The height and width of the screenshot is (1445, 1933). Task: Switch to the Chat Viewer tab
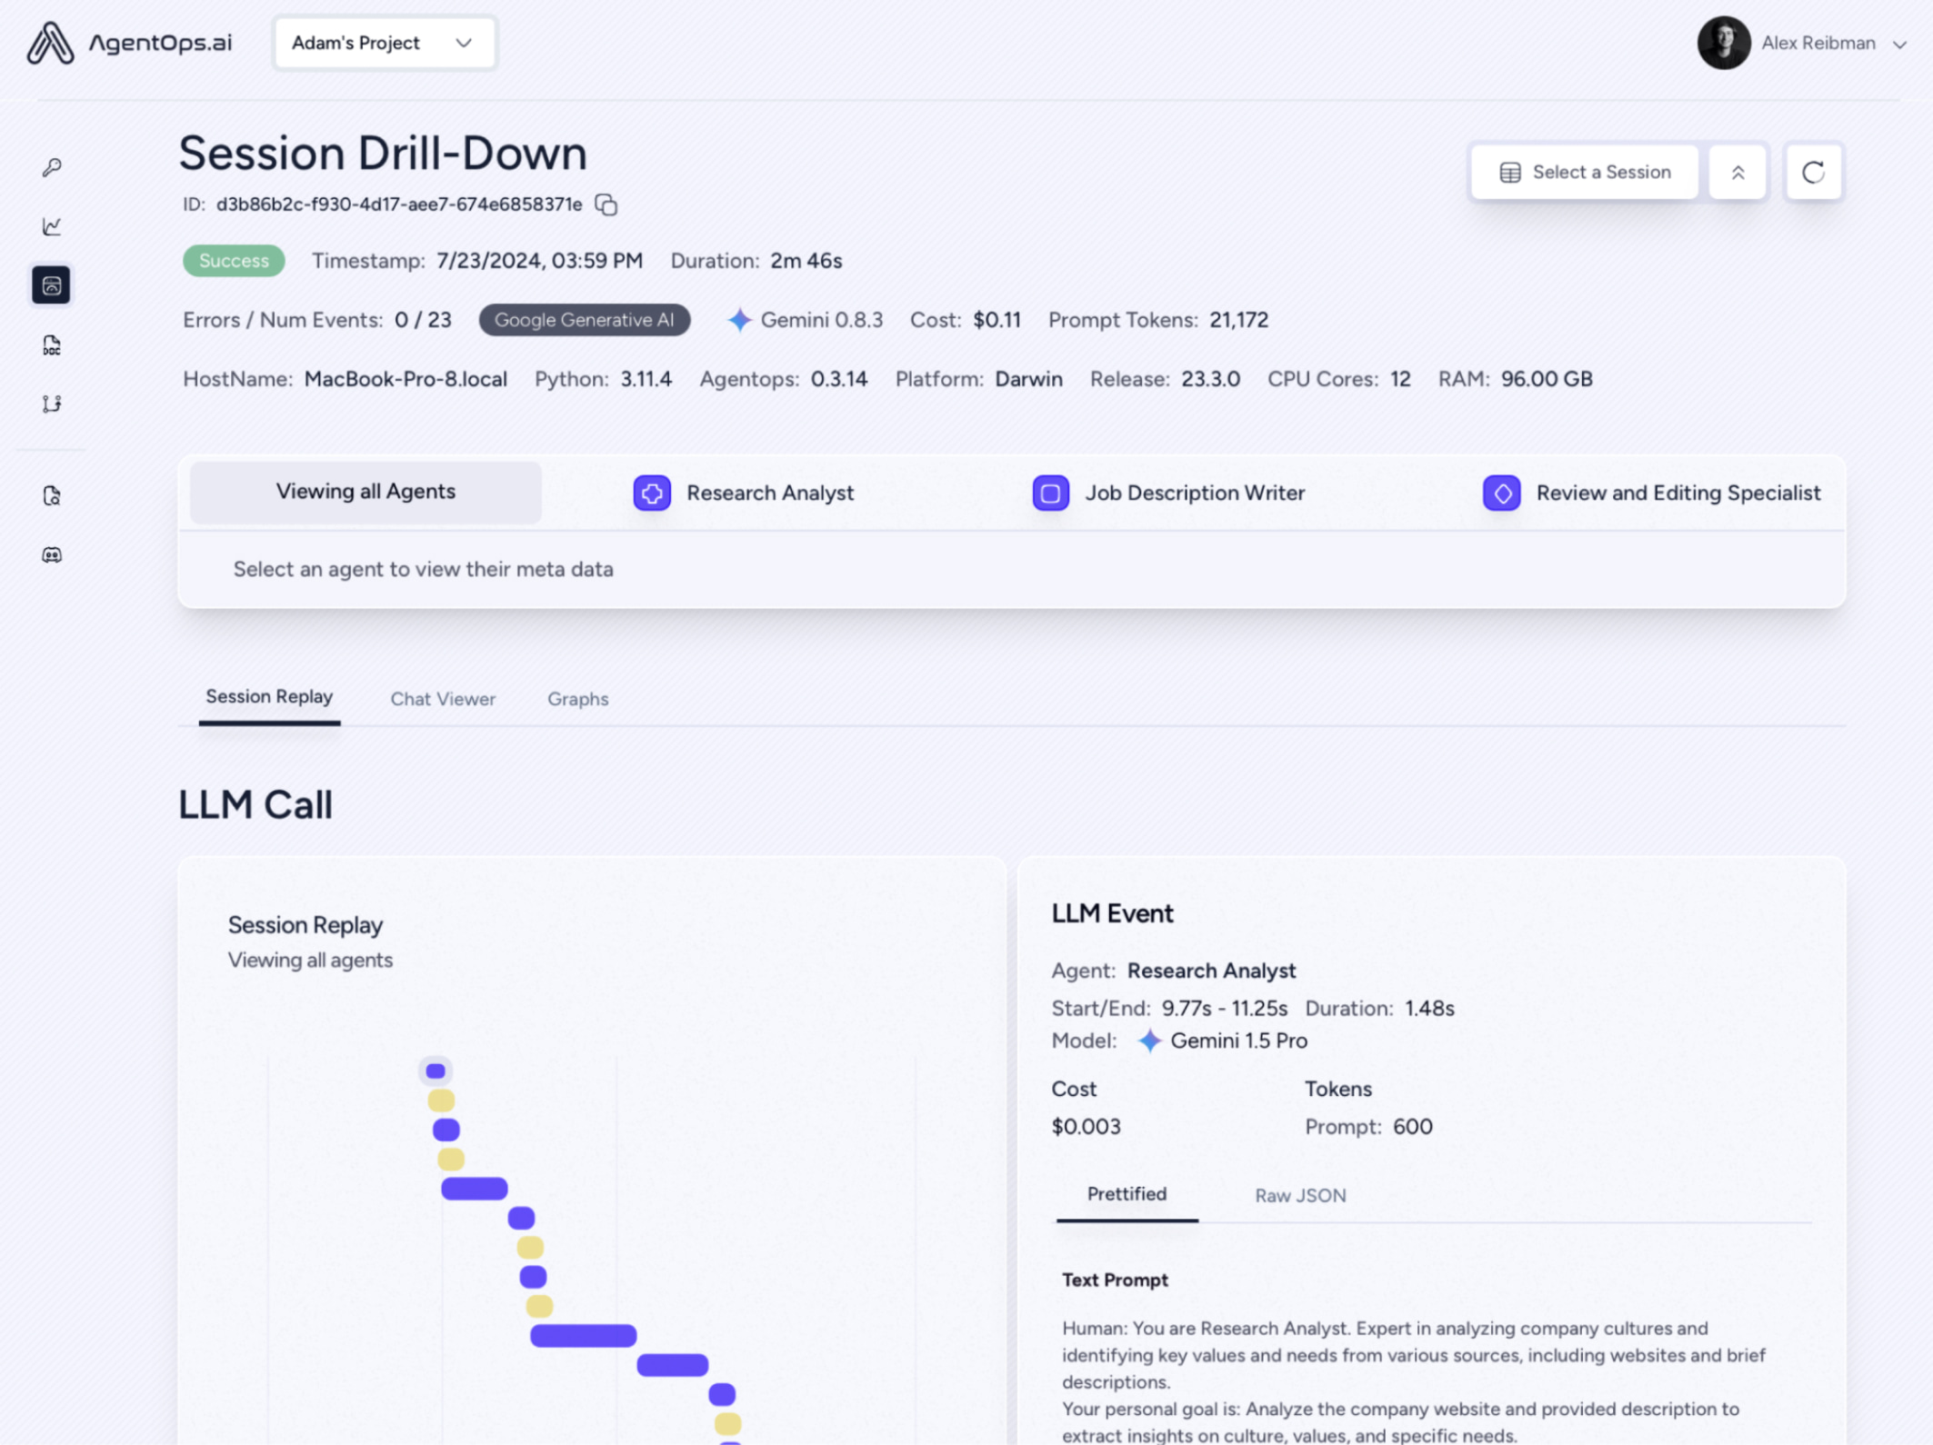click(x=442, y=698)
